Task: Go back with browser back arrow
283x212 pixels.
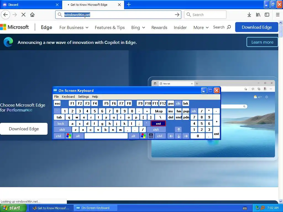Action: coord(6,15)
